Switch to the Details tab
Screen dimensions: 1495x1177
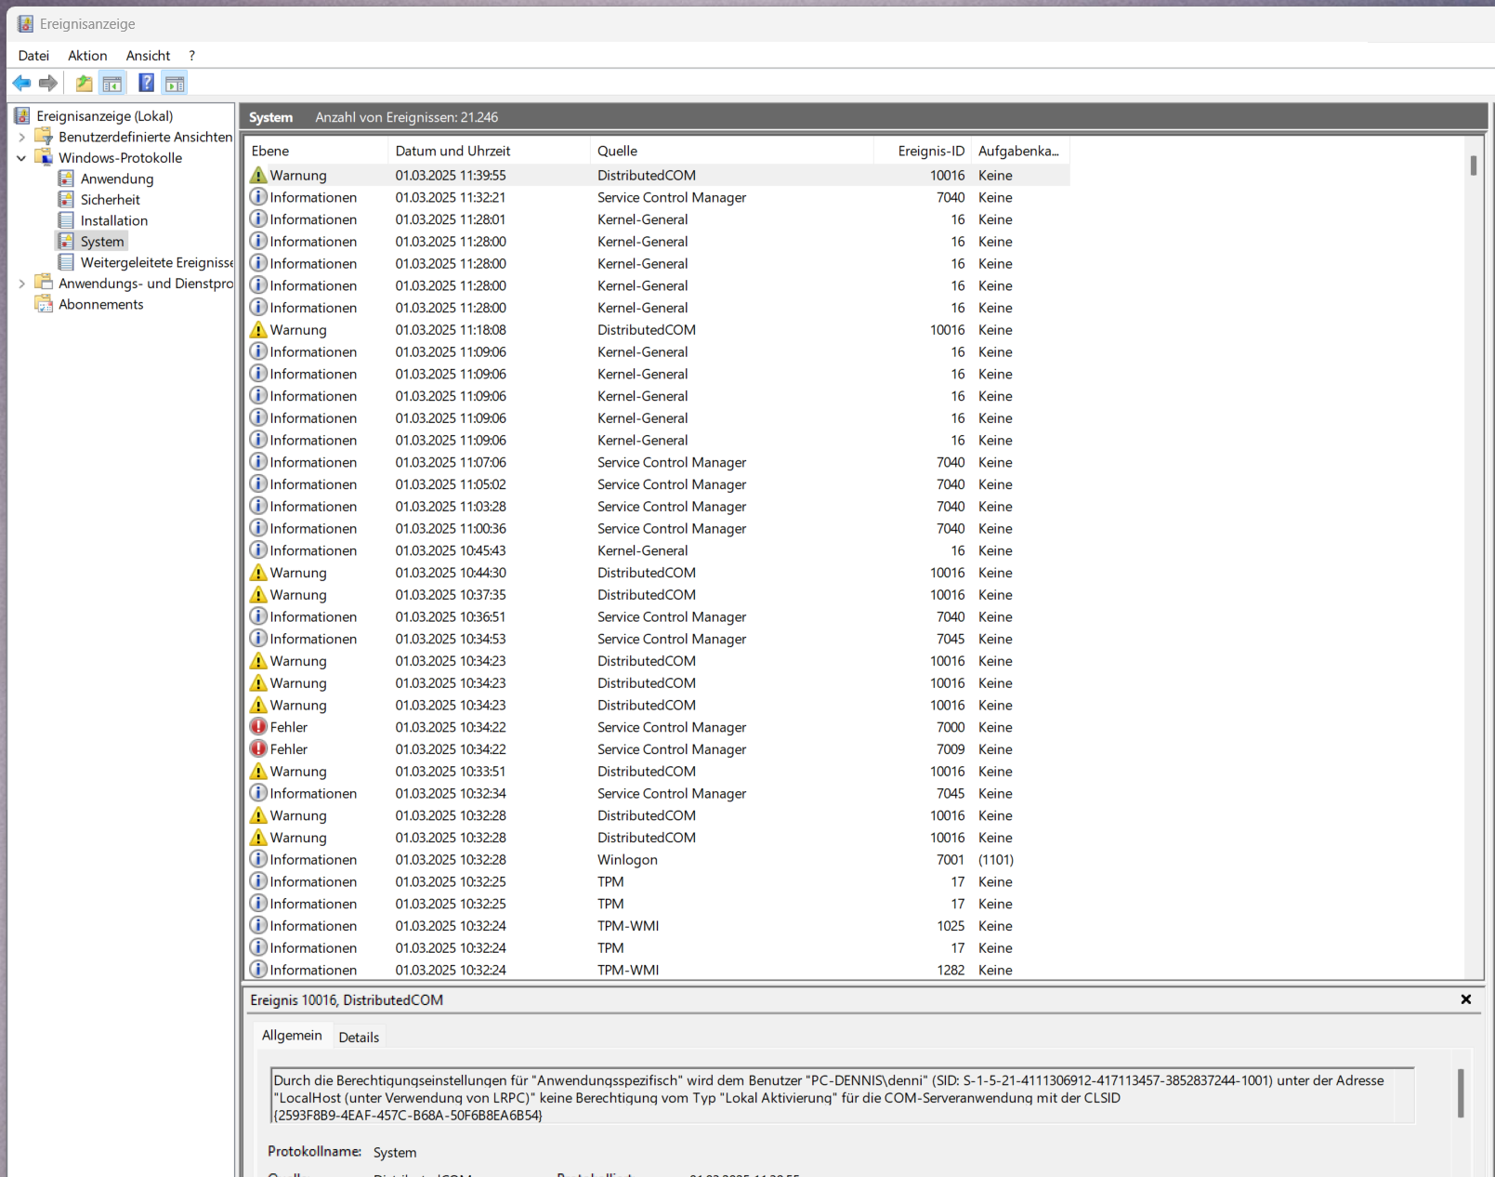(359, 1038)
